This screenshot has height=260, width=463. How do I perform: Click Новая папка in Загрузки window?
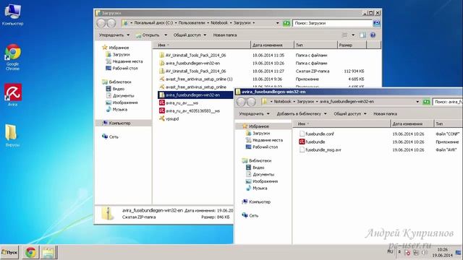click(x=225, y=35)
